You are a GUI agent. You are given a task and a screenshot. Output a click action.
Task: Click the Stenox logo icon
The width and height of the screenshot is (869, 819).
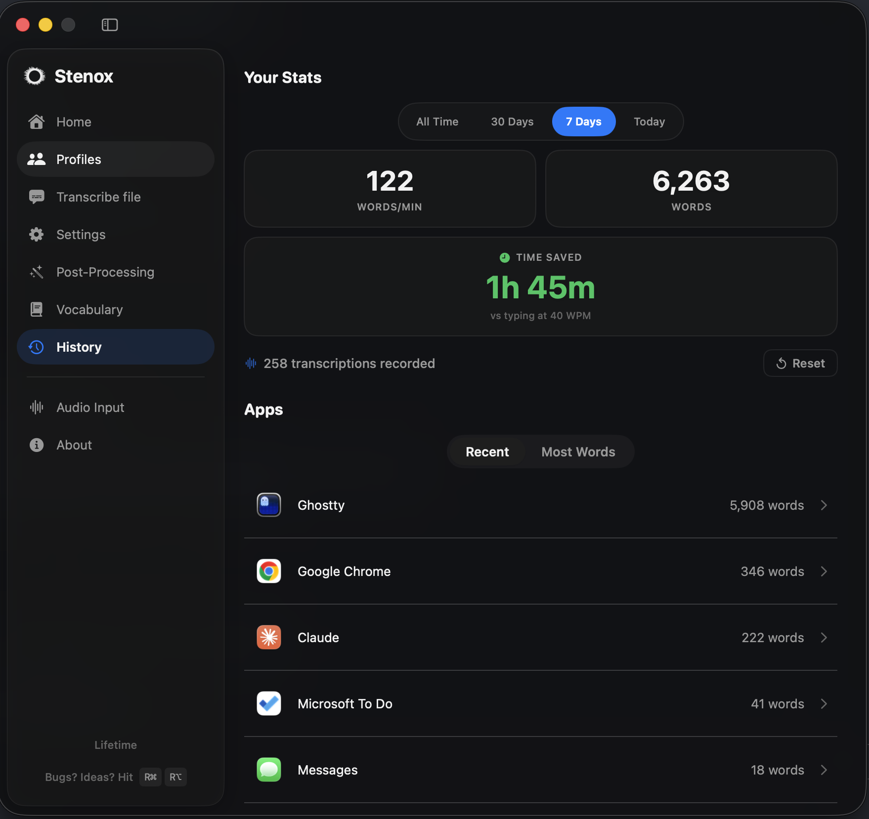click(35, 76)
